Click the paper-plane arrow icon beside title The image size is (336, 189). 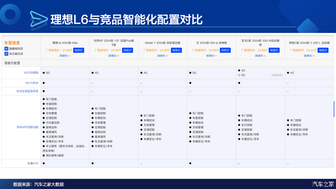point(38,19)
